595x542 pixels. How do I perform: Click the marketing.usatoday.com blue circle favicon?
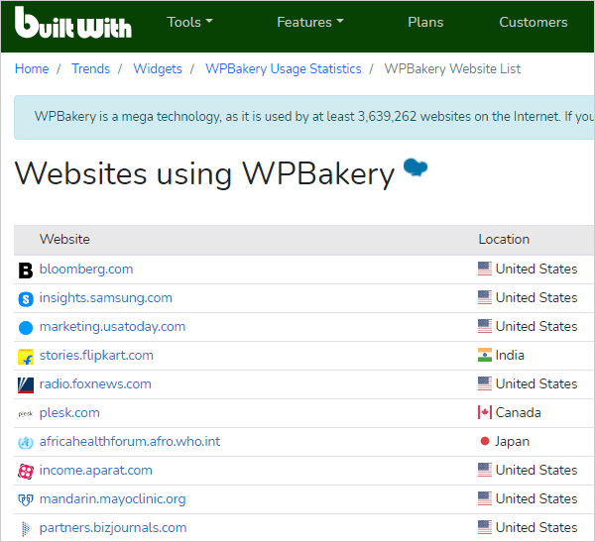coord(26,328)
